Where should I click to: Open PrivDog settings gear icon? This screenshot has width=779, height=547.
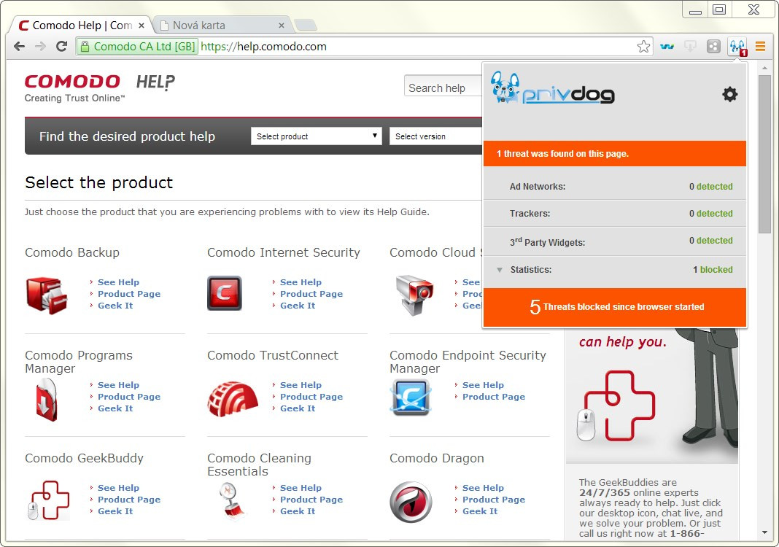pyautogui.click(x=729, y=94)
